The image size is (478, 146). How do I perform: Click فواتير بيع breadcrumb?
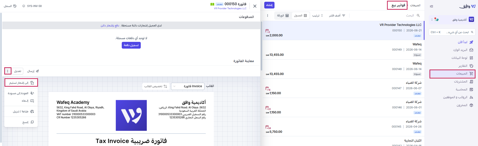pyautogui.click(x=398, y=5)
